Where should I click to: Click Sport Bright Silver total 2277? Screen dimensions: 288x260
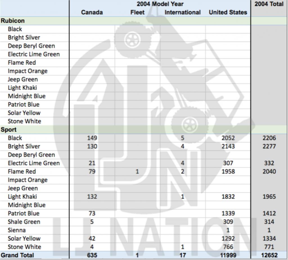pos(269,146)
